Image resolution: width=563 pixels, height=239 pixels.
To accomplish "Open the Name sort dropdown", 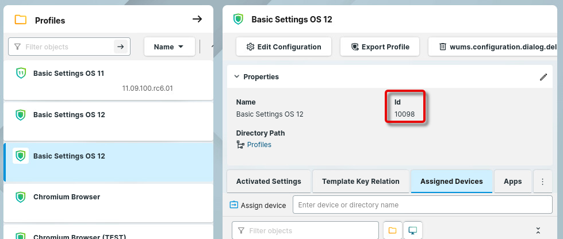I will click(x=169, y=47).
